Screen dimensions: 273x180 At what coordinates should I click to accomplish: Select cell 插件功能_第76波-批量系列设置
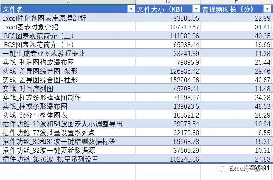coord(68,159)
